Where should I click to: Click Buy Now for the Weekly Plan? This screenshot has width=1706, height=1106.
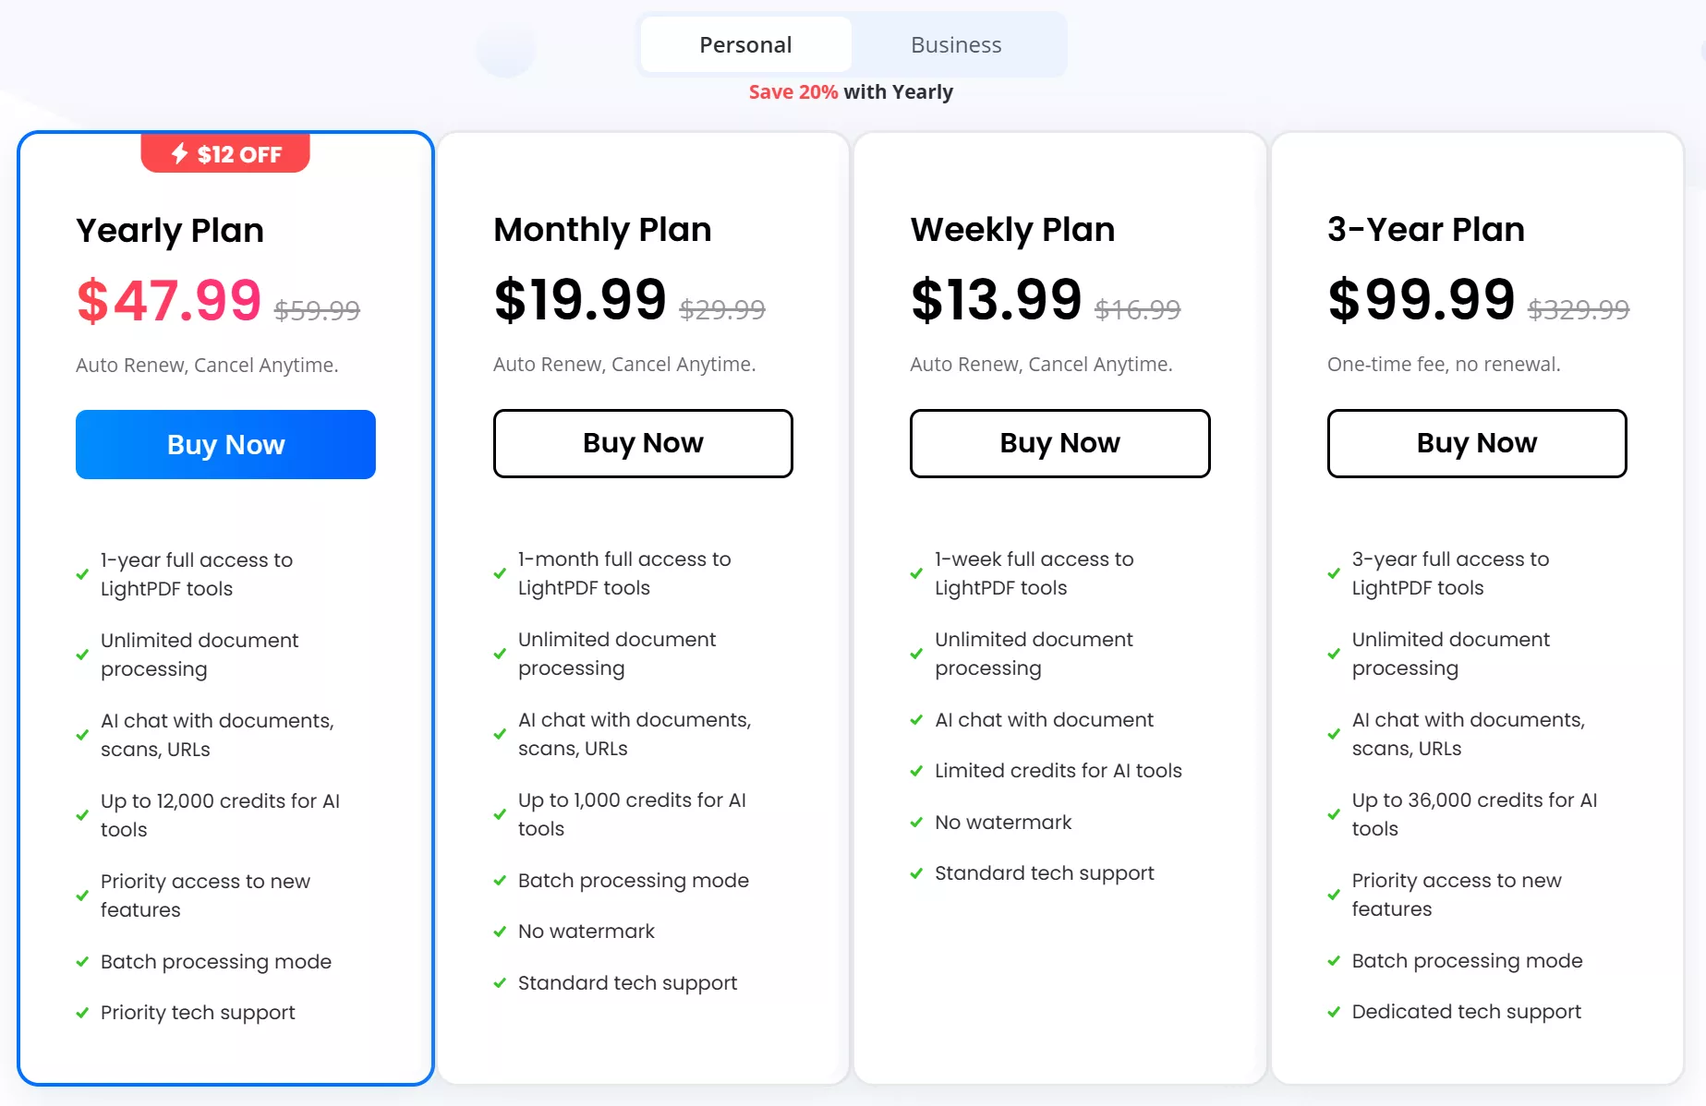click(1059, 444)
